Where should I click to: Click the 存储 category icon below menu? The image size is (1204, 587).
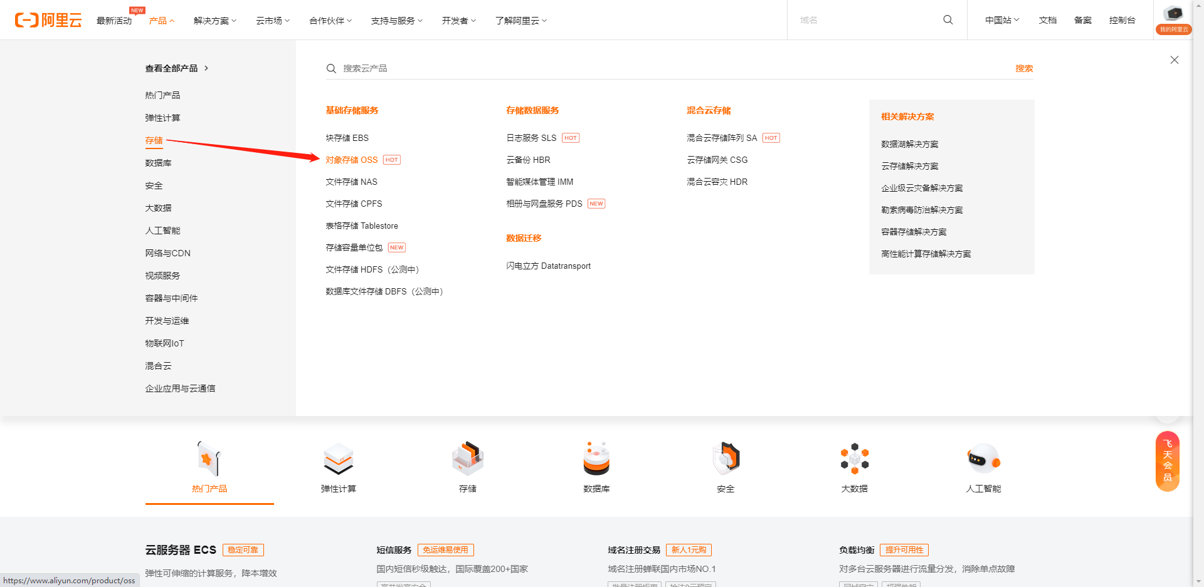[468, 459]
